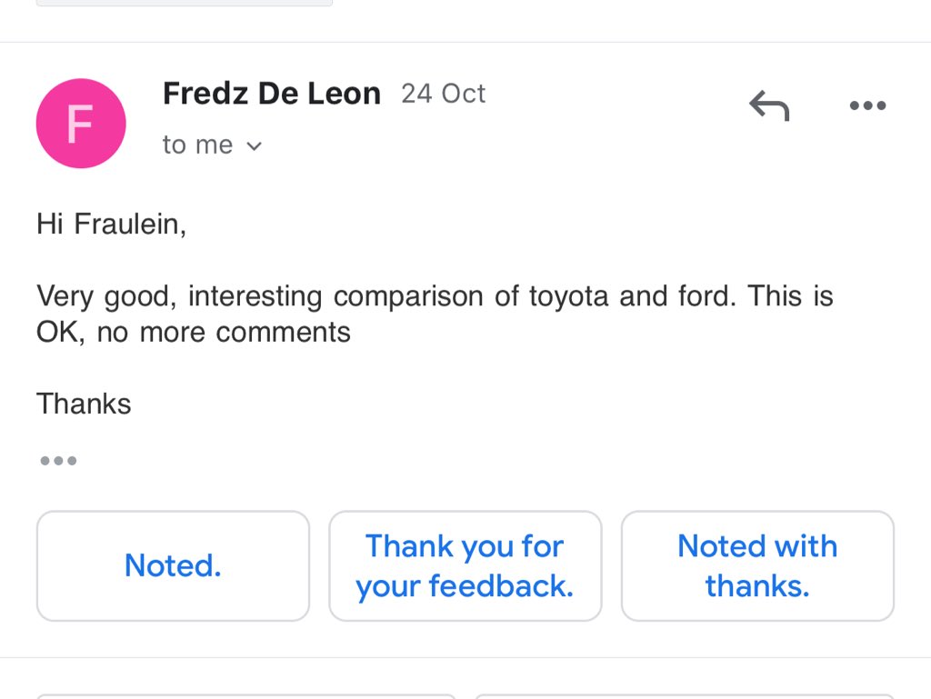Tap the 'OK, no more comments' line

point(193,332)
